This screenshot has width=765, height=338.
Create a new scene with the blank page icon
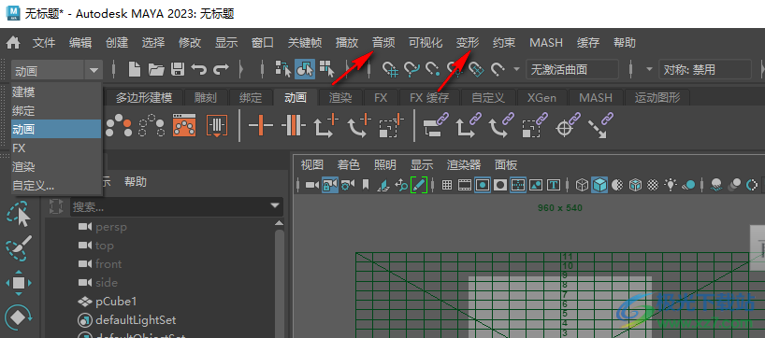(x=134, y=69)
